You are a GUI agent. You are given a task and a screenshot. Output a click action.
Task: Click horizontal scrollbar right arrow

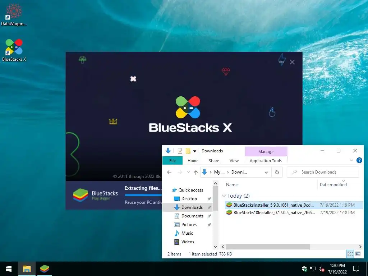click(360, 247)
